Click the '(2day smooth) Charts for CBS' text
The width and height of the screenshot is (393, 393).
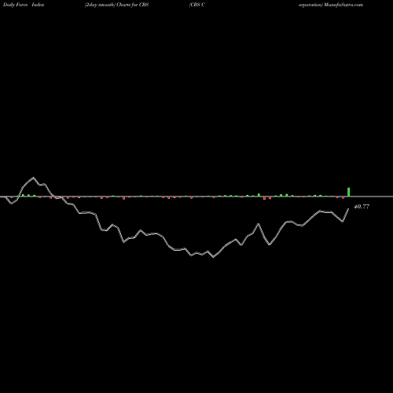coord(116,5)
